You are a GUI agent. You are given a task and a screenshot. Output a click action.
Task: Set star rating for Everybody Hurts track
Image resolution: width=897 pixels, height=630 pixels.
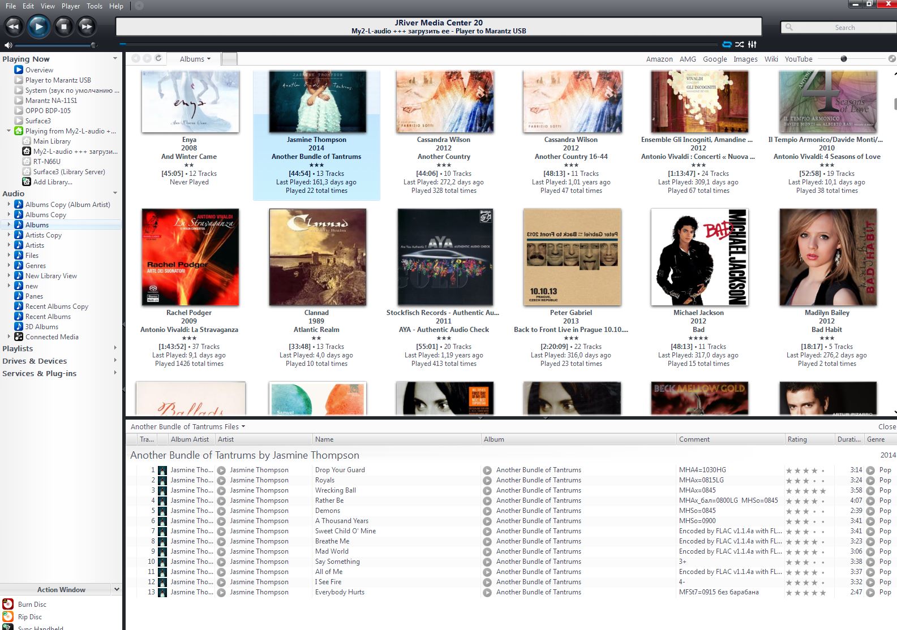pos(805,593)
